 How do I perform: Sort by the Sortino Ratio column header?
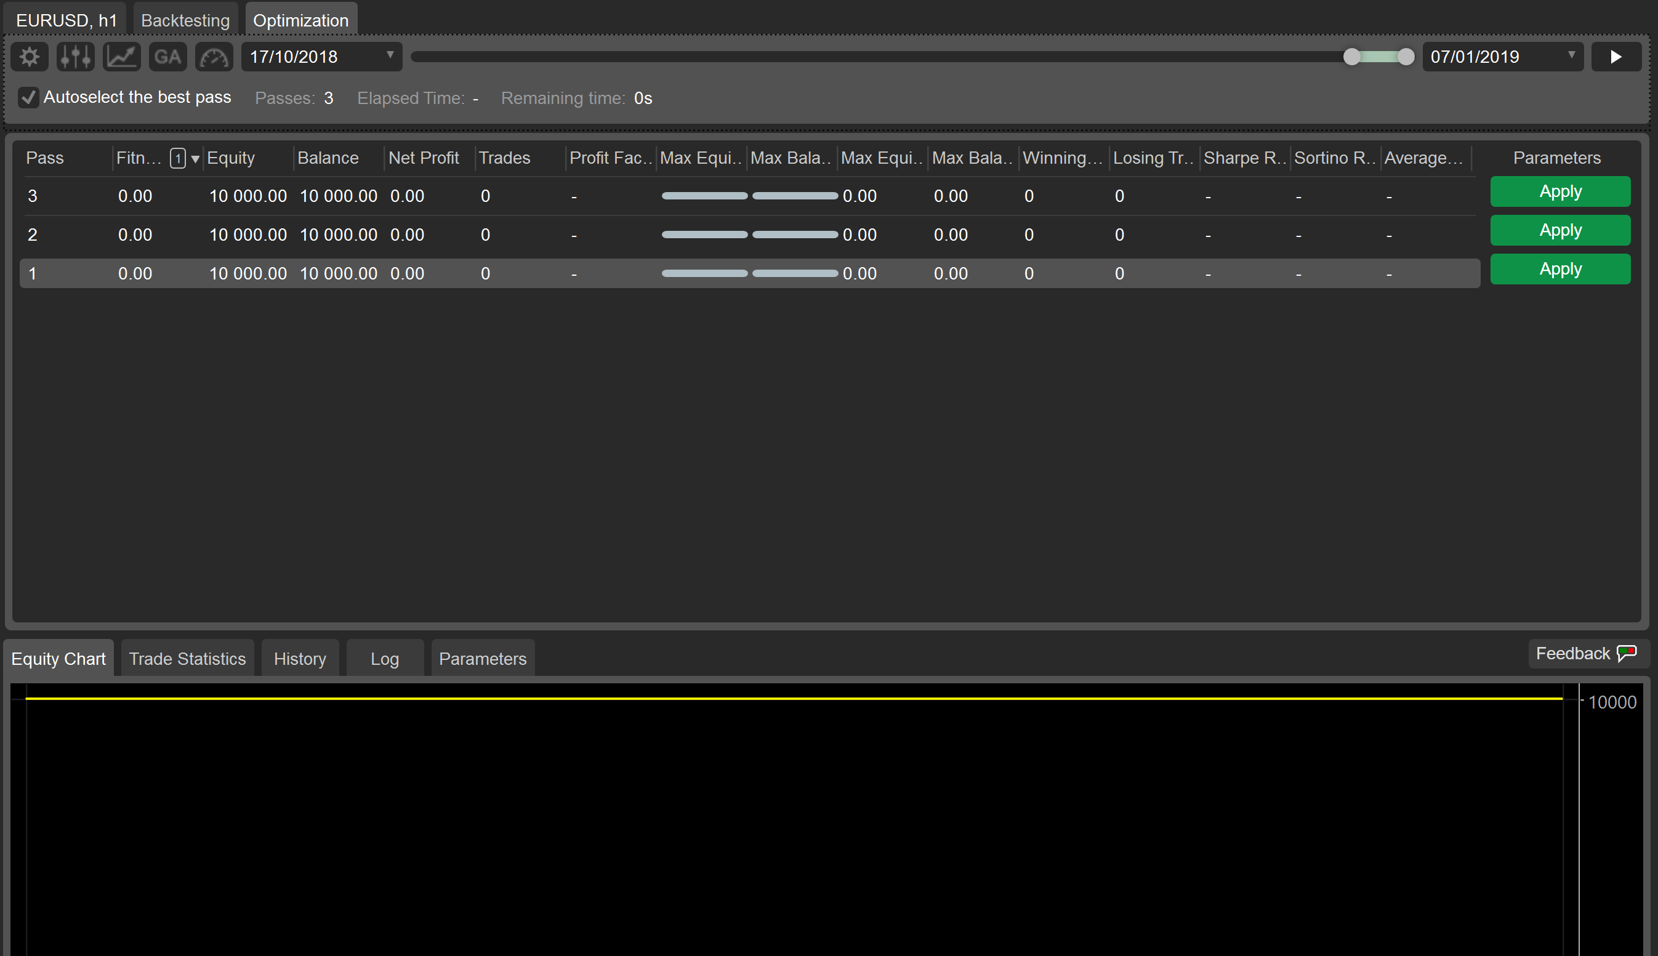(1334, 158)
